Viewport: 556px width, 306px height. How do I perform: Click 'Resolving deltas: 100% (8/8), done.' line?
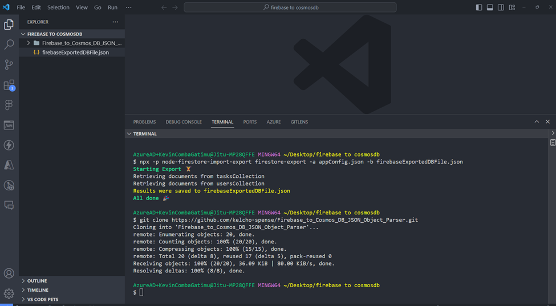click(189, 271)
